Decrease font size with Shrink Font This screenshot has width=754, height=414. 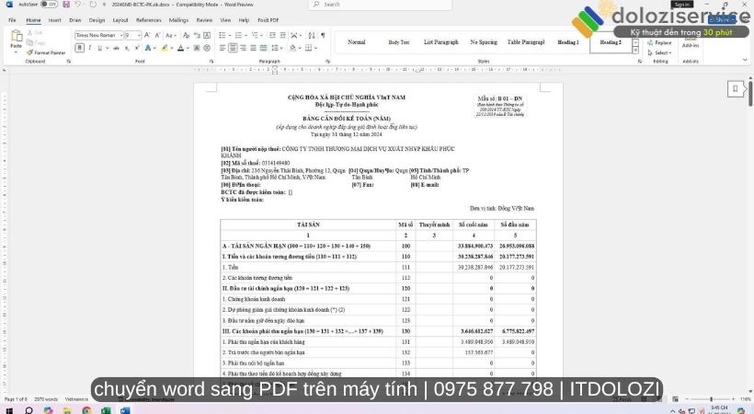click(157, 36)
